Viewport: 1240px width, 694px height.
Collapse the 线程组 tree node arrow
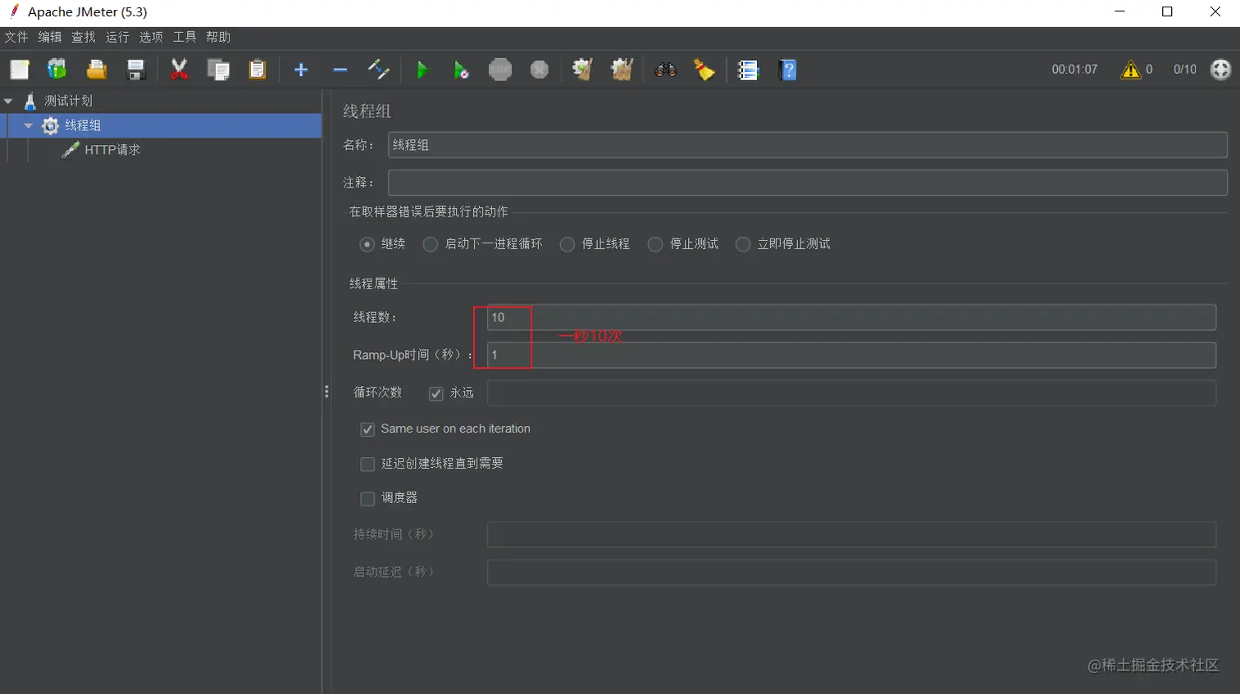(x=29, y=126)
